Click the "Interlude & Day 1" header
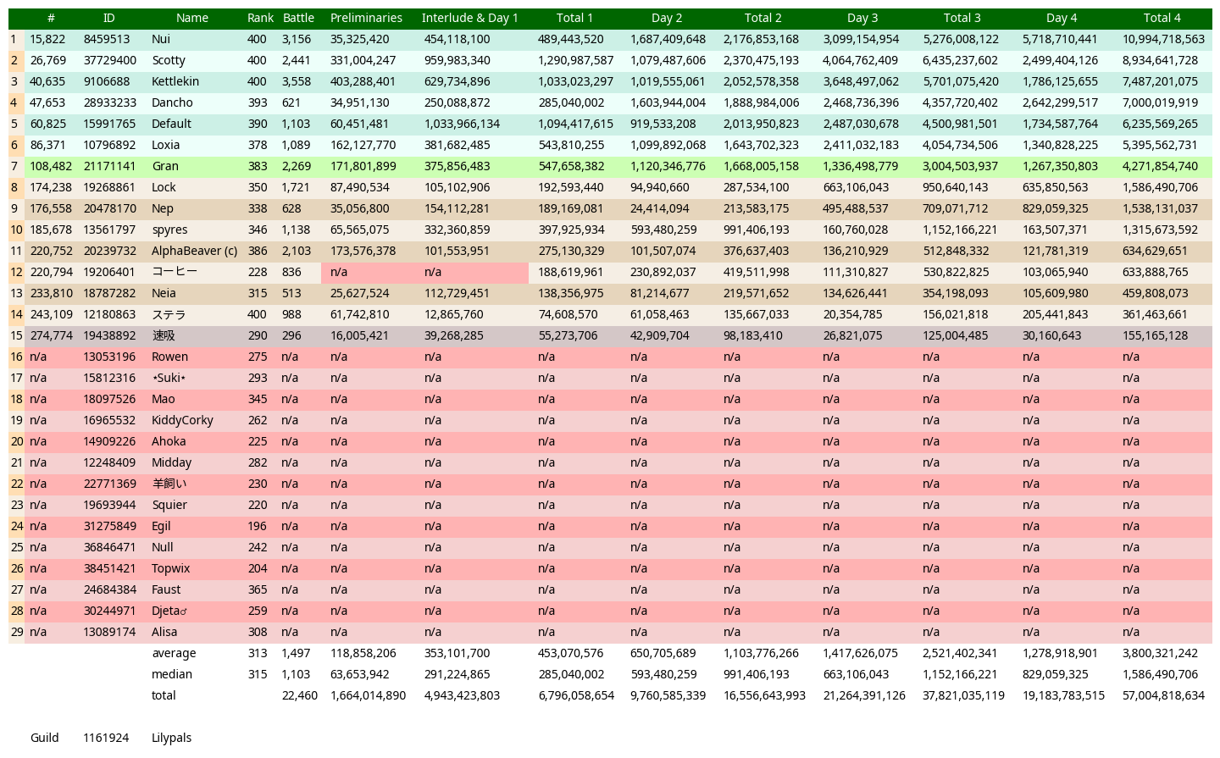The height and width of the screenshot is (758, 1220). tap(470, 18)
